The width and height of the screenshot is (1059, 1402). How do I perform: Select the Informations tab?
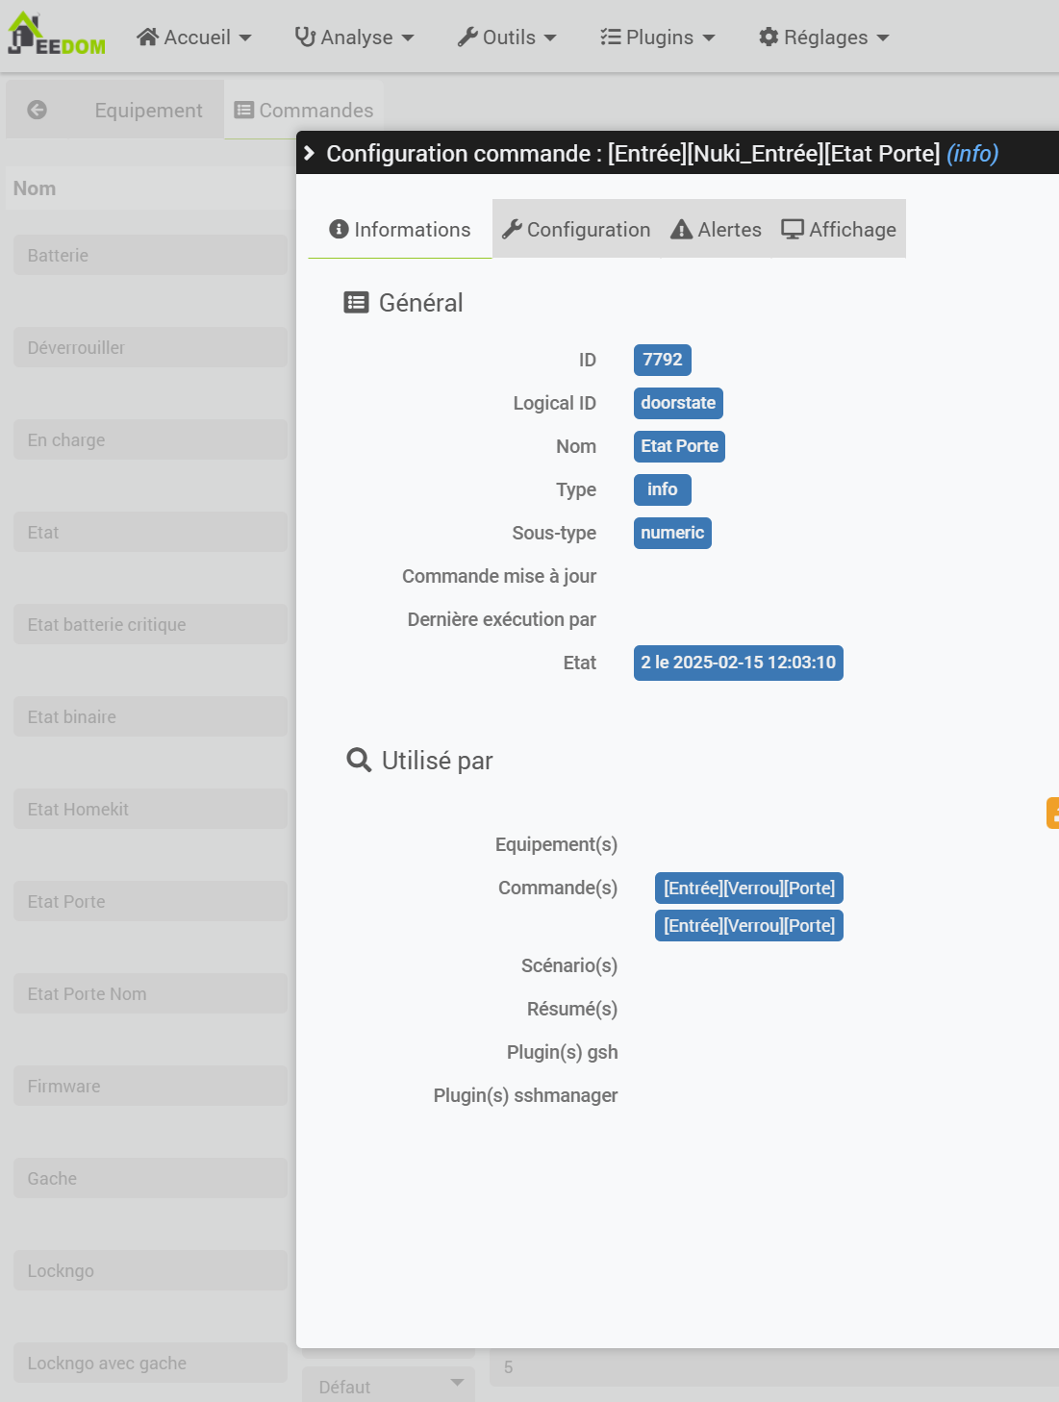click(x=400, y=230)
